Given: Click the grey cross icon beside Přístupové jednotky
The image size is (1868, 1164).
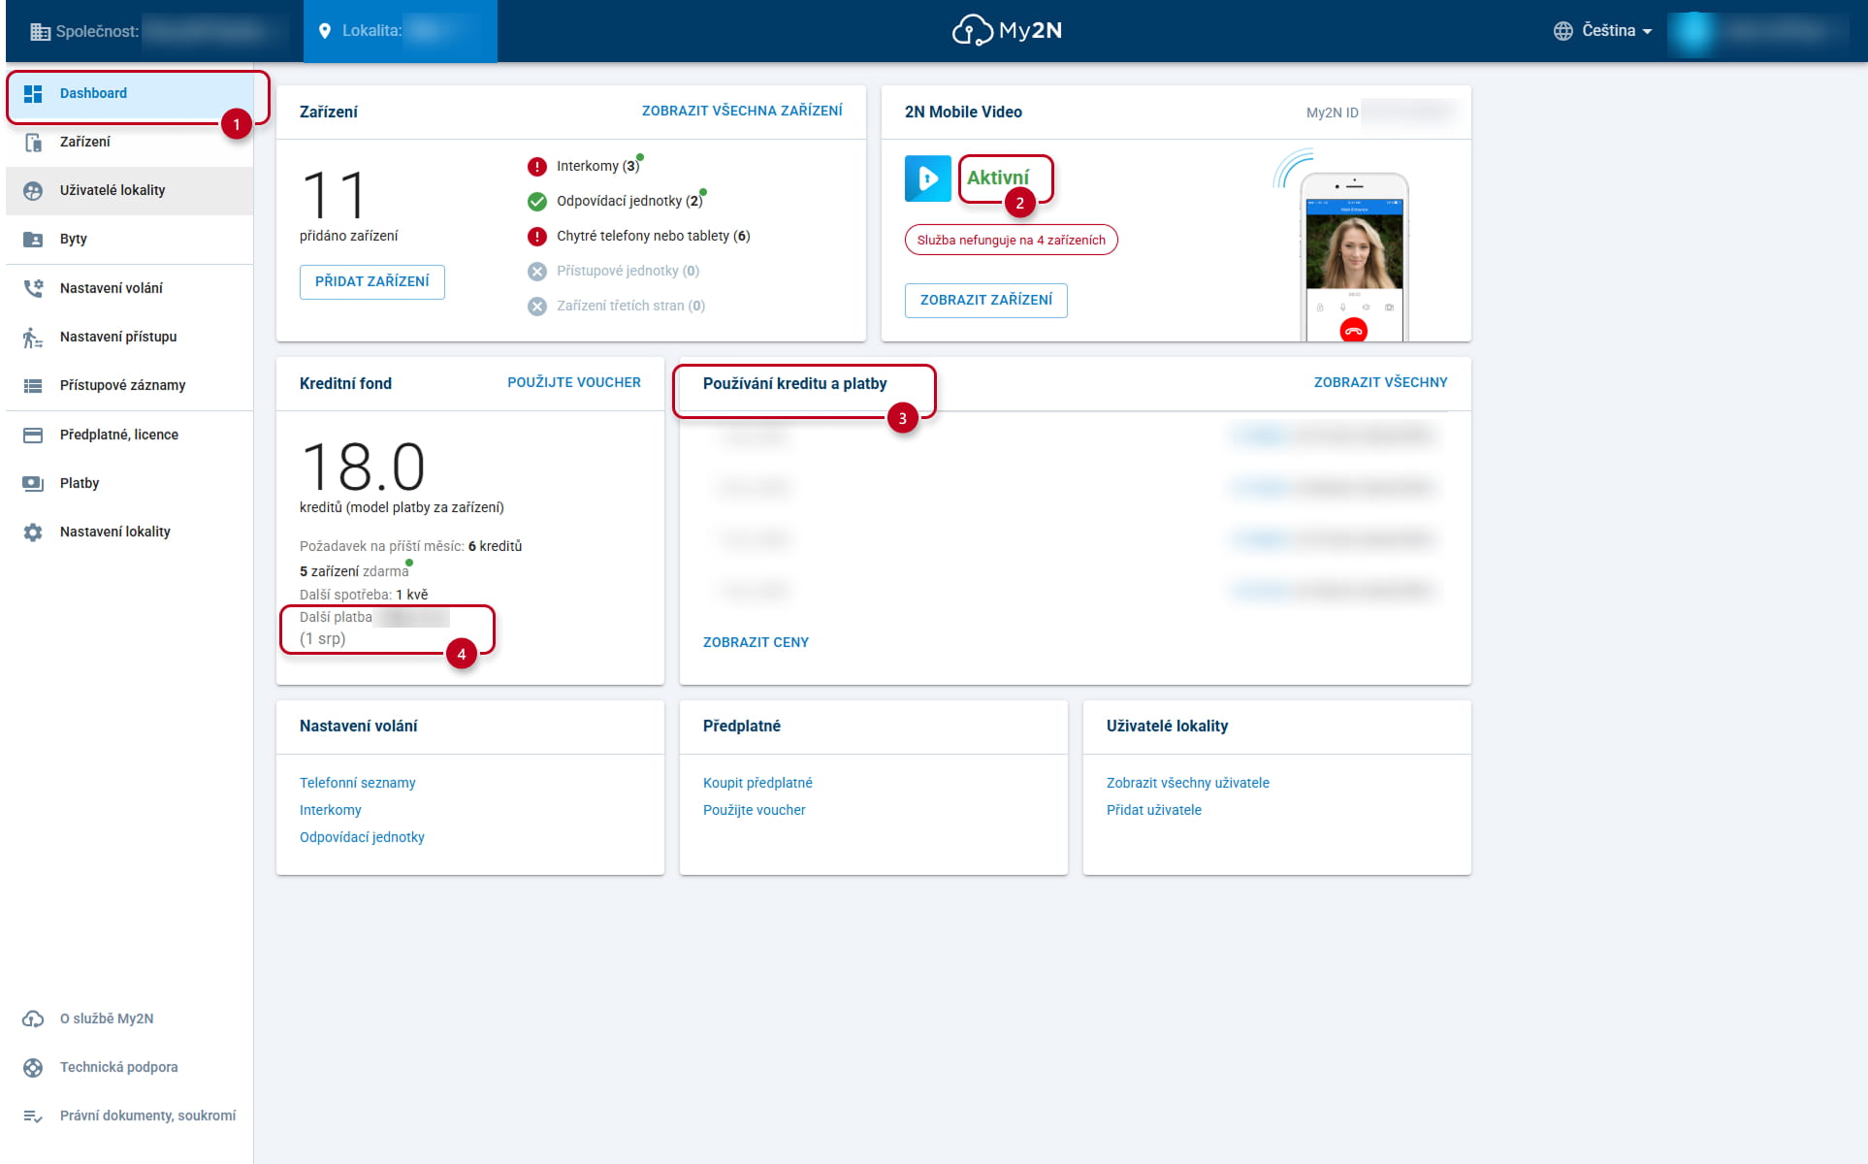Looking at the screenshot, I should 537,271.
